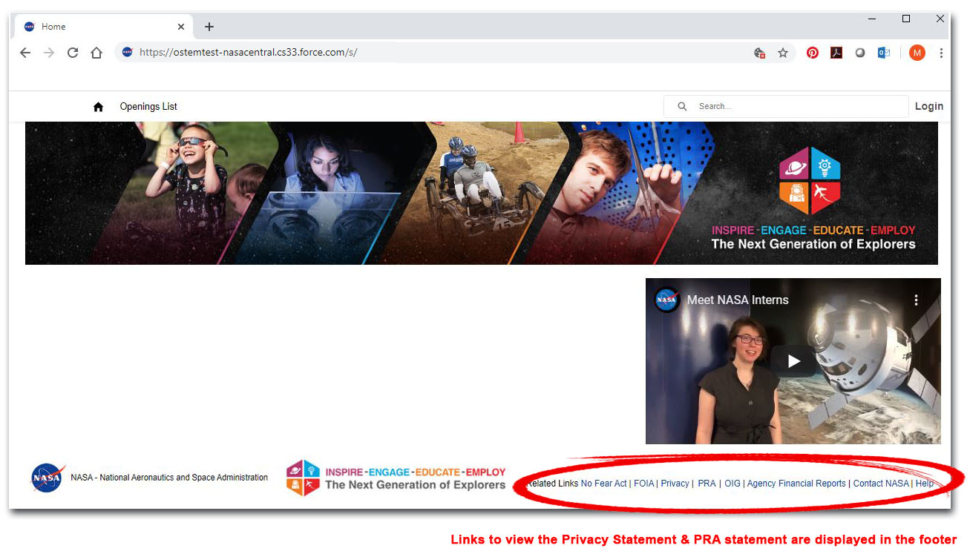Click the Outlook extension icon
Screen dimensions: 970x554
click(884, 53)
